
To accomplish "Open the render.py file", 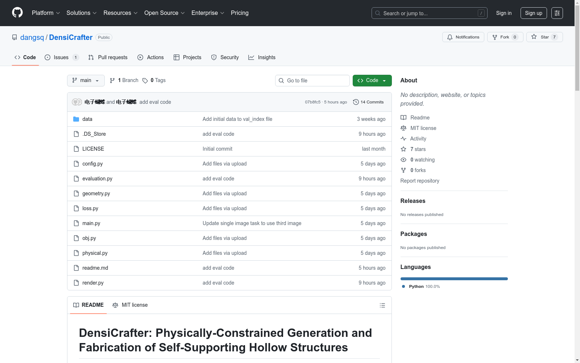I will coord(93,283).
